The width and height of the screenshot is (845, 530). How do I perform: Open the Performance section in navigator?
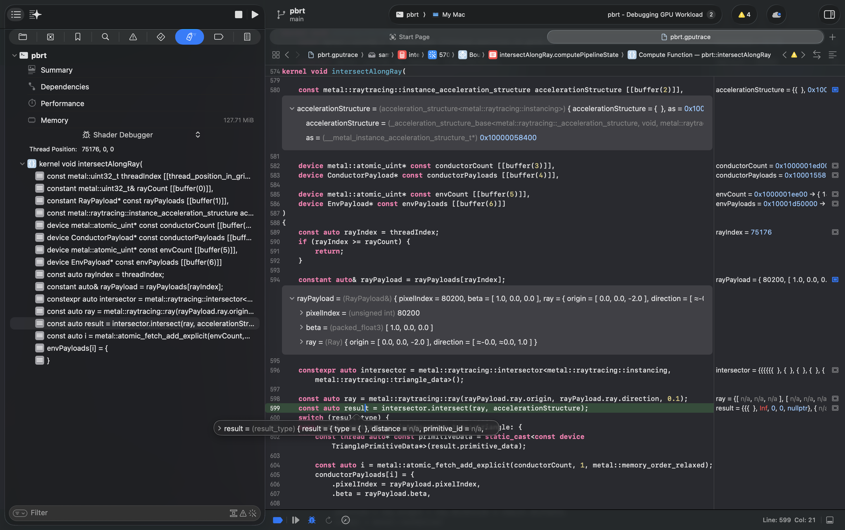pos(62,103)
